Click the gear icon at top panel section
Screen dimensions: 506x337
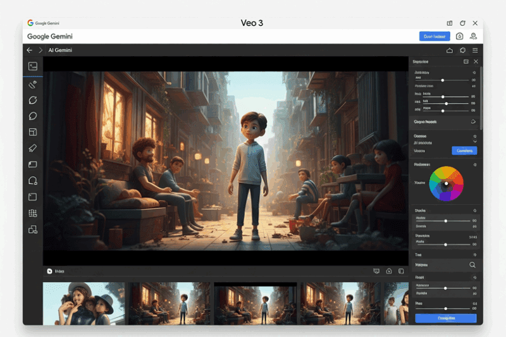[x=474, y=73]
